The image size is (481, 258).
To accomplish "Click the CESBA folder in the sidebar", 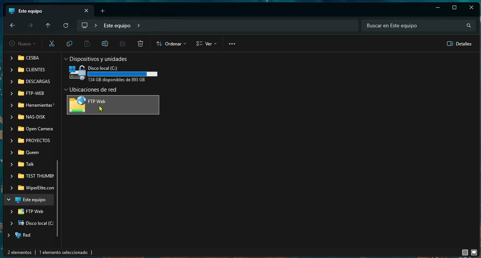I will (32, 58).
